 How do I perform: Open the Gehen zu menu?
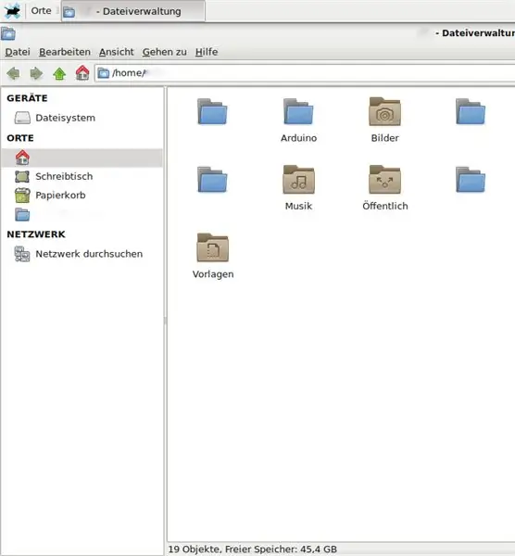(165, 52)
